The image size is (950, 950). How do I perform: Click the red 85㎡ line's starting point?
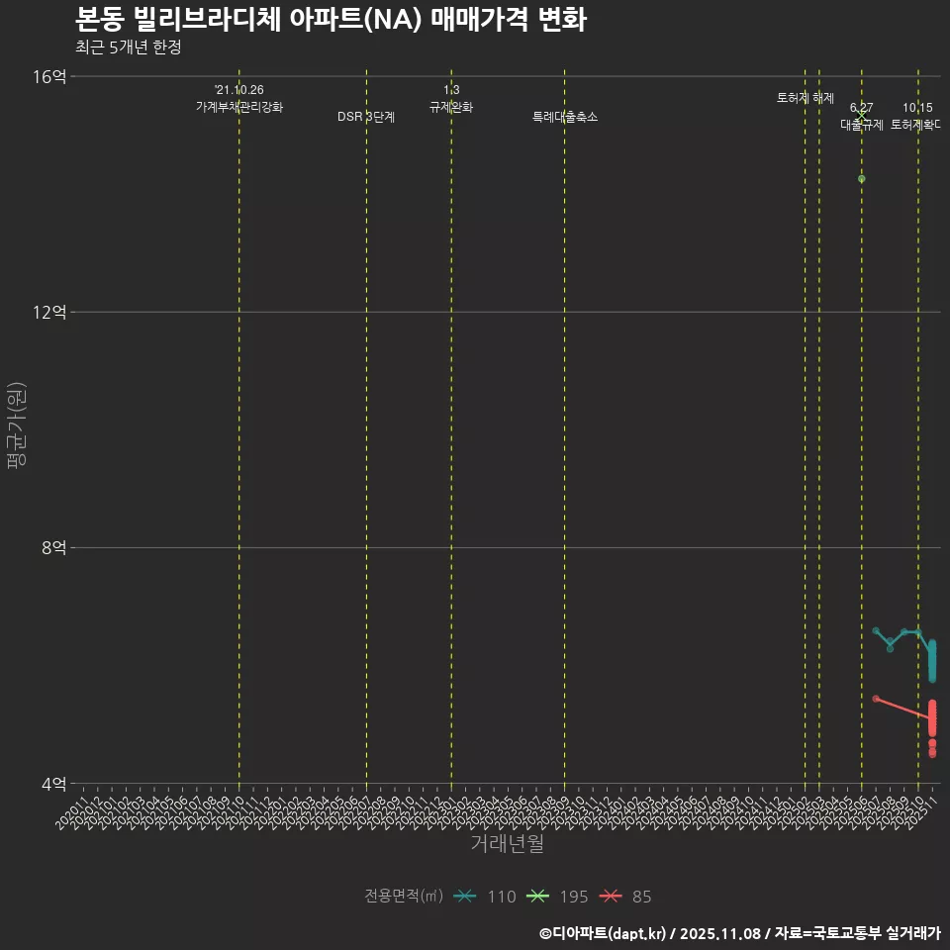pyautogui.click(x=877, y=699)
